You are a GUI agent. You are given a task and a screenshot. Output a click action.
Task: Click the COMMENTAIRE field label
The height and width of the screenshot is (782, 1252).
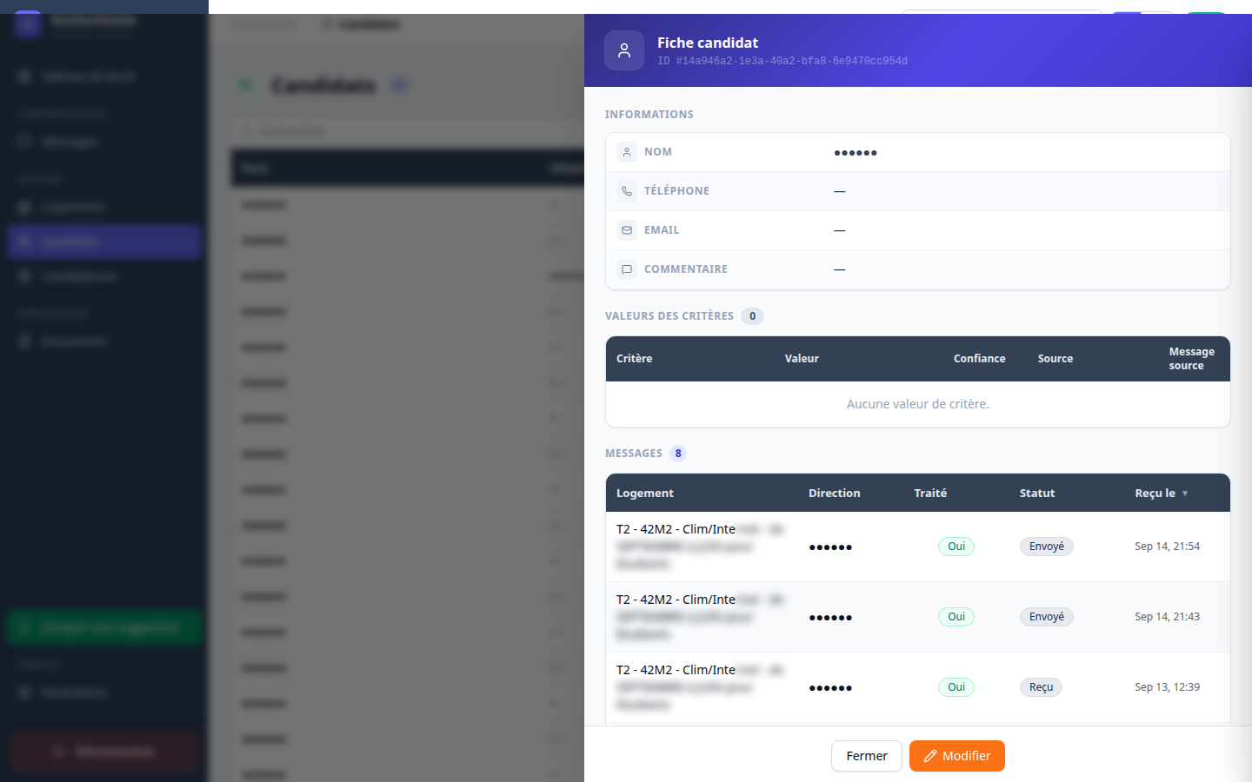pyautogui.click(x=686, y=269)
